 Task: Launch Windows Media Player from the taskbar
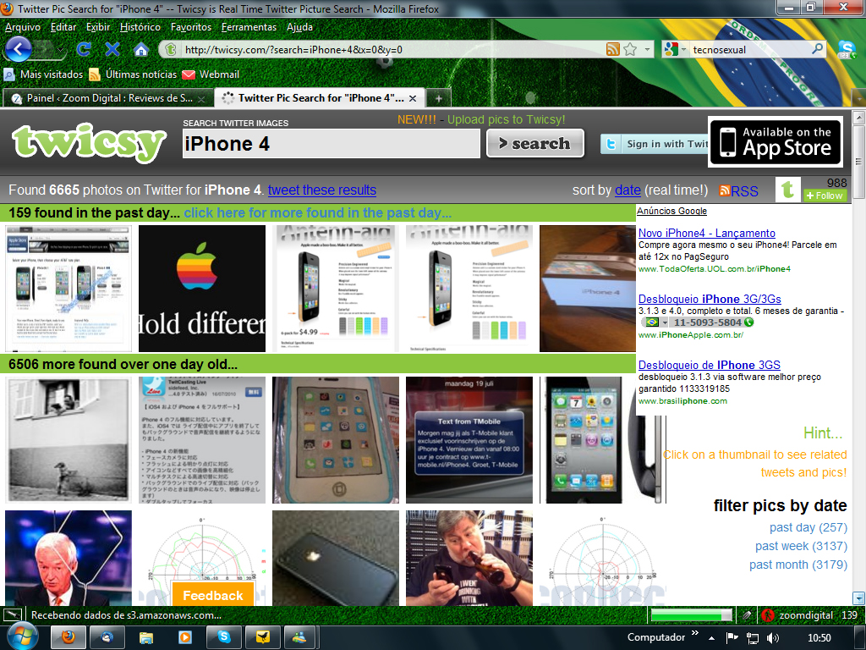tap(184, 637)
